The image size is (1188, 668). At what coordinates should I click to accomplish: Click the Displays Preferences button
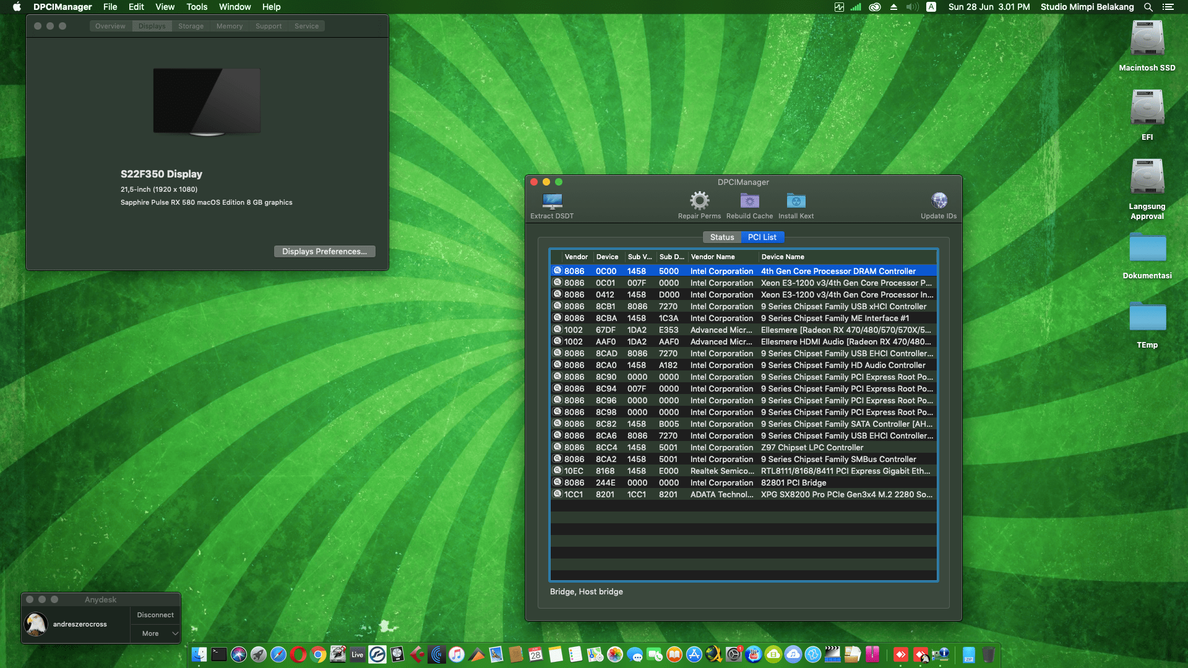(x=324, y=252)
